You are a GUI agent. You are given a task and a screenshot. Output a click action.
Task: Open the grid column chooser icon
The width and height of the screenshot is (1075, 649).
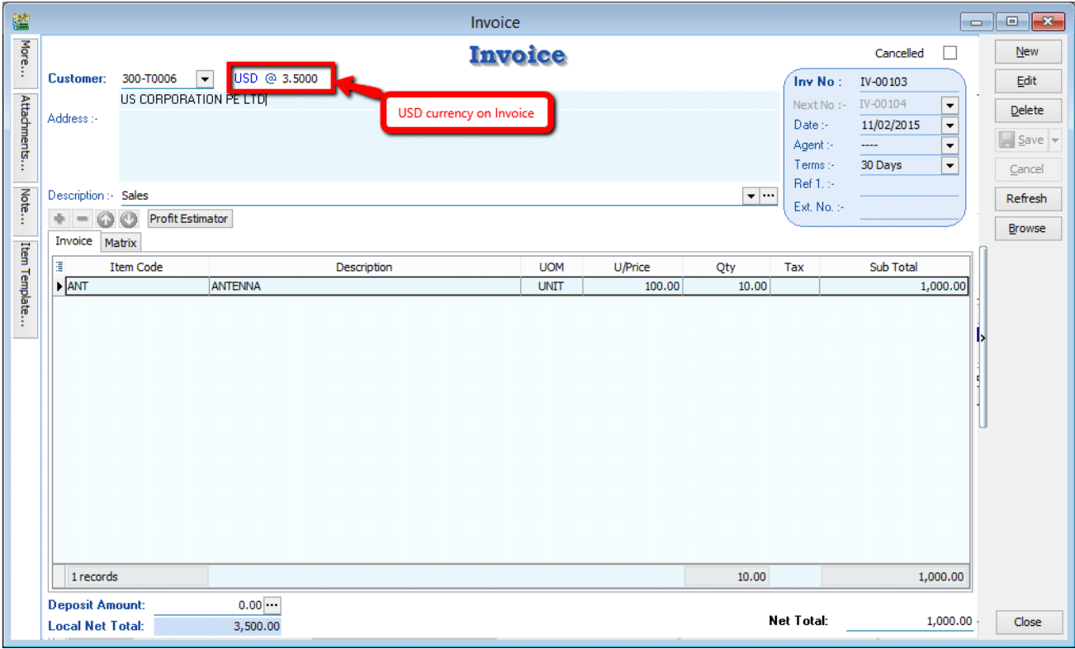(x=59, y=267)
